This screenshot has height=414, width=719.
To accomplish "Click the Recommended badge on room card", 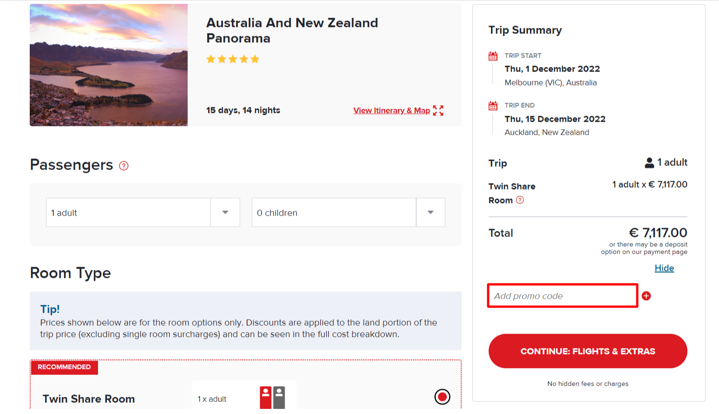I will tap(64, 367).
